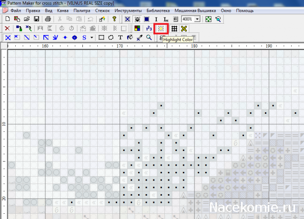Screen dimensions: 304x219
Task: Toggle view as solid color blocks
Action: [146, 19]
